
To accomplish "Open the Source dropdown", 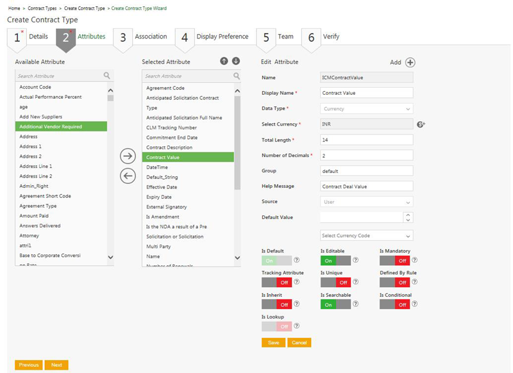I will [366, 202].
